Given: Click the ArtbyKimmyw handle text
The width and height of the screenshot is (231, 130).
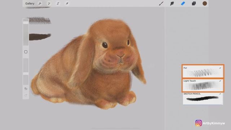Looking at the screenshot, I should click(214, 123).
